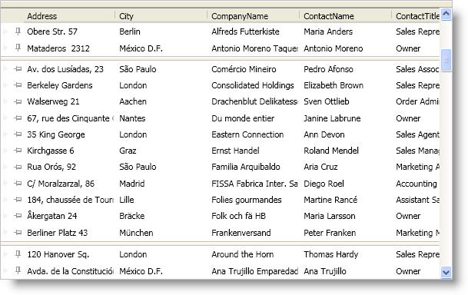The height and width of the screenshot is (295, 468).
Task: Pin the 67, rue des Cinquante row
Action: click(x=18, y=118)
